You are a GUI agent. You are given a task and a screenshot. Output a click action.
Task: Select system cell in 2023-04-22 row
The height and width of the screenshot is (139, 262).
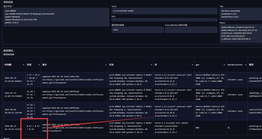[x=131, y=80]
